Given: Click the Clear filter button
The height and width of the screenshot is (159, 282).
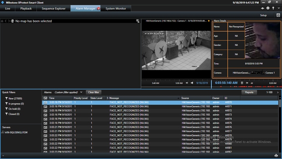Looking at the screenshot, I should 93,92.
